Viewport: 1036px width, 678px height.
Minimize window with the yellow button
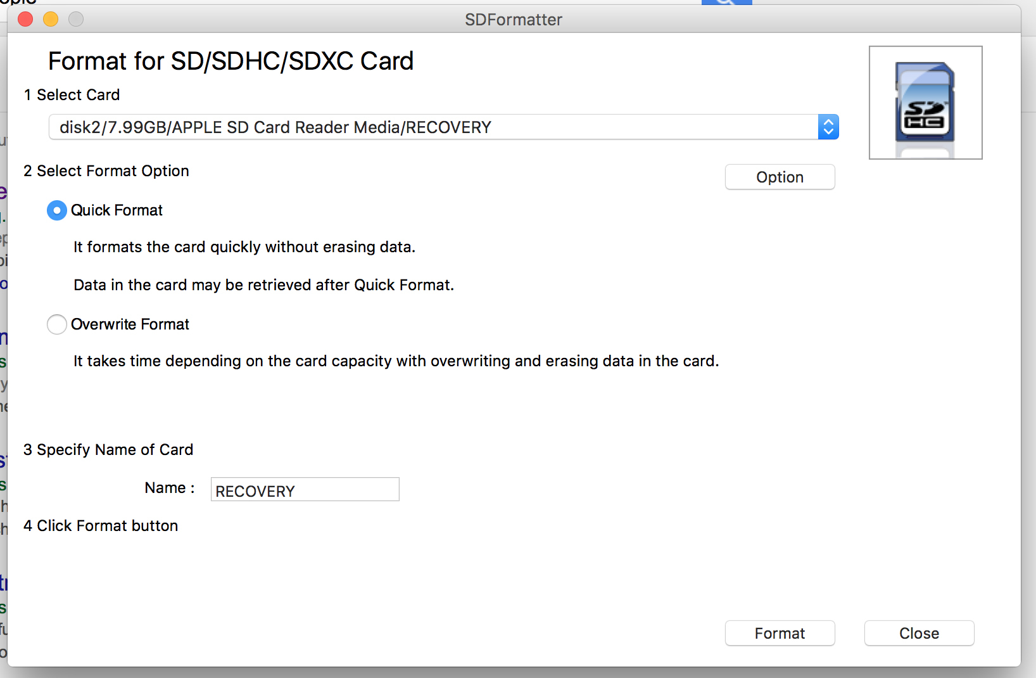(x=51, y=19)
